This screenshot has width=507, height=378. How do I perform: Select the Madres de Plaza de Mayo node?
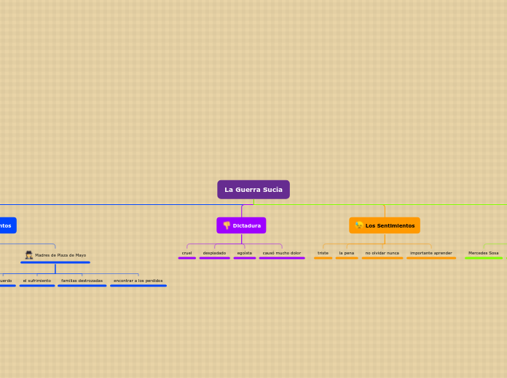coord(55,255)
